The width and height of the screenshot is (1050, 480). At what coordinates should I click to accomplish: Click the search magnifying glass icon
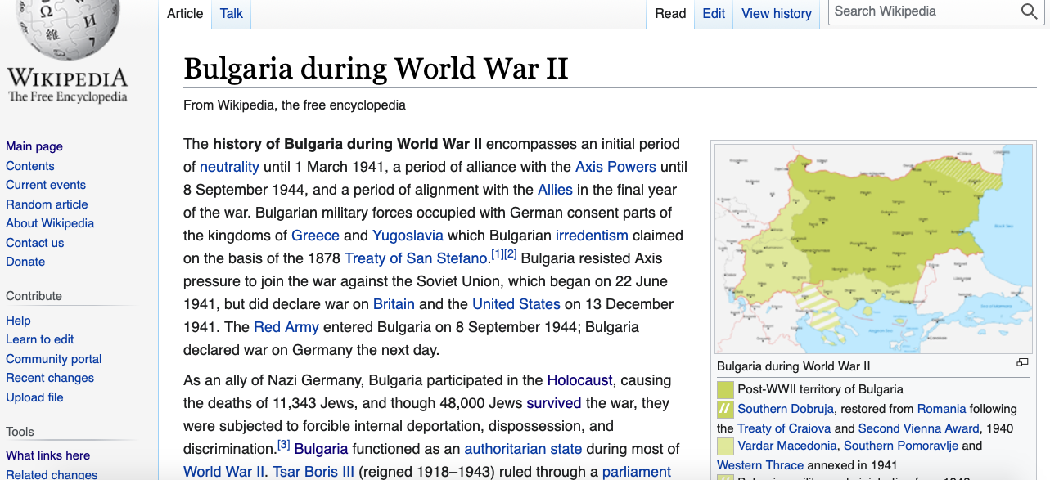coord(1029,11)
